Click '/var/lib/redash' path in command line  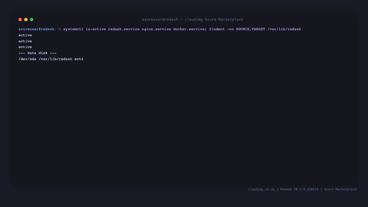284,29
